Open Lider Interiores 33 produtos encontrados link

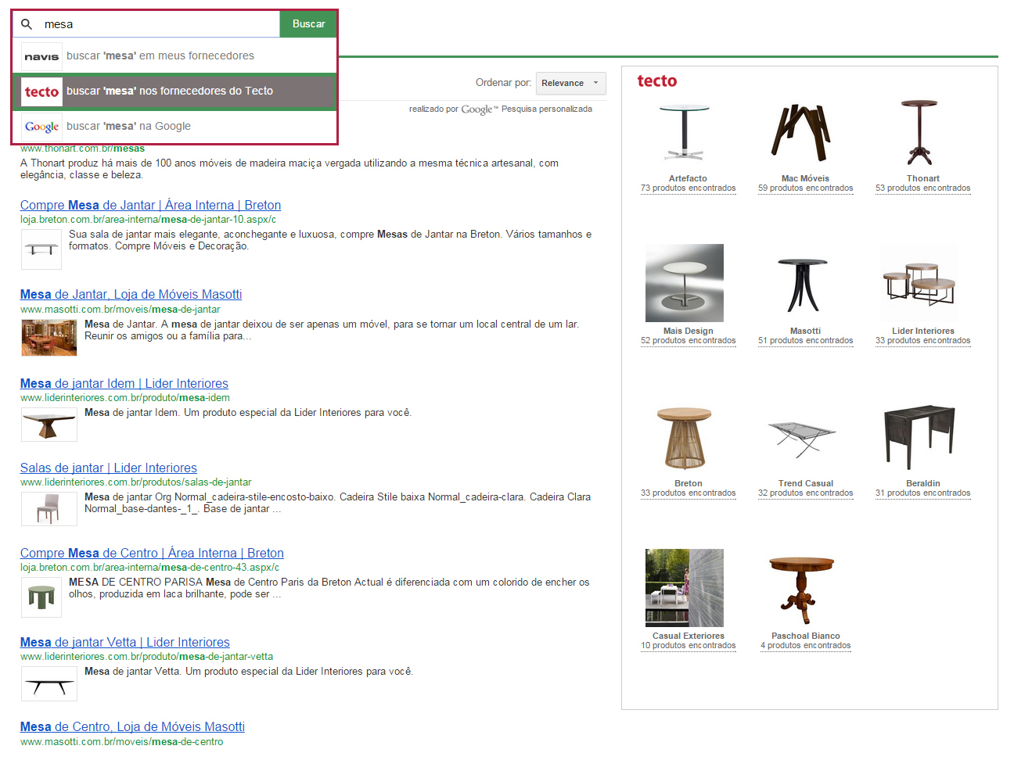click(923, 341)
